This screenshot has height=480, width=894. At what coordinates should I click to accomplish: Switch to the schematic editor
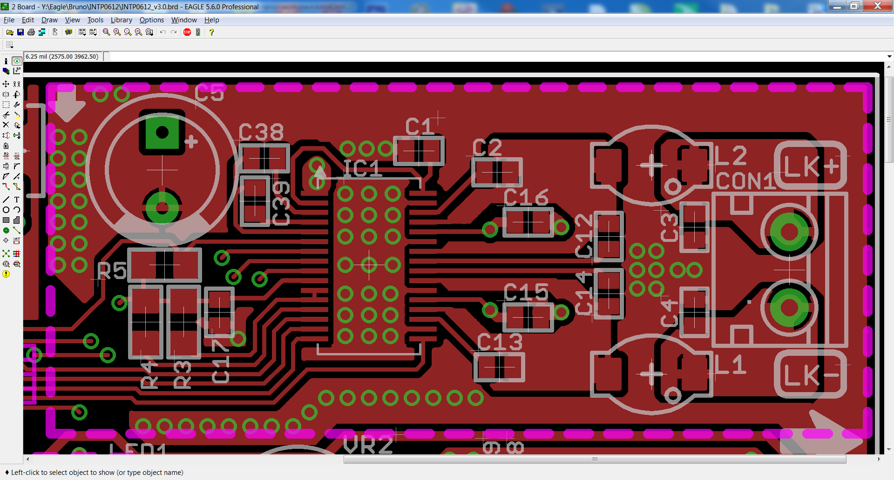55,32
